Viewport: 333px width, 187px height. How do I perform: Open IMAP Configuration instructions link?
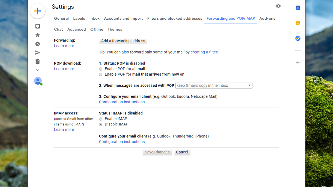[x=122, y=142]
